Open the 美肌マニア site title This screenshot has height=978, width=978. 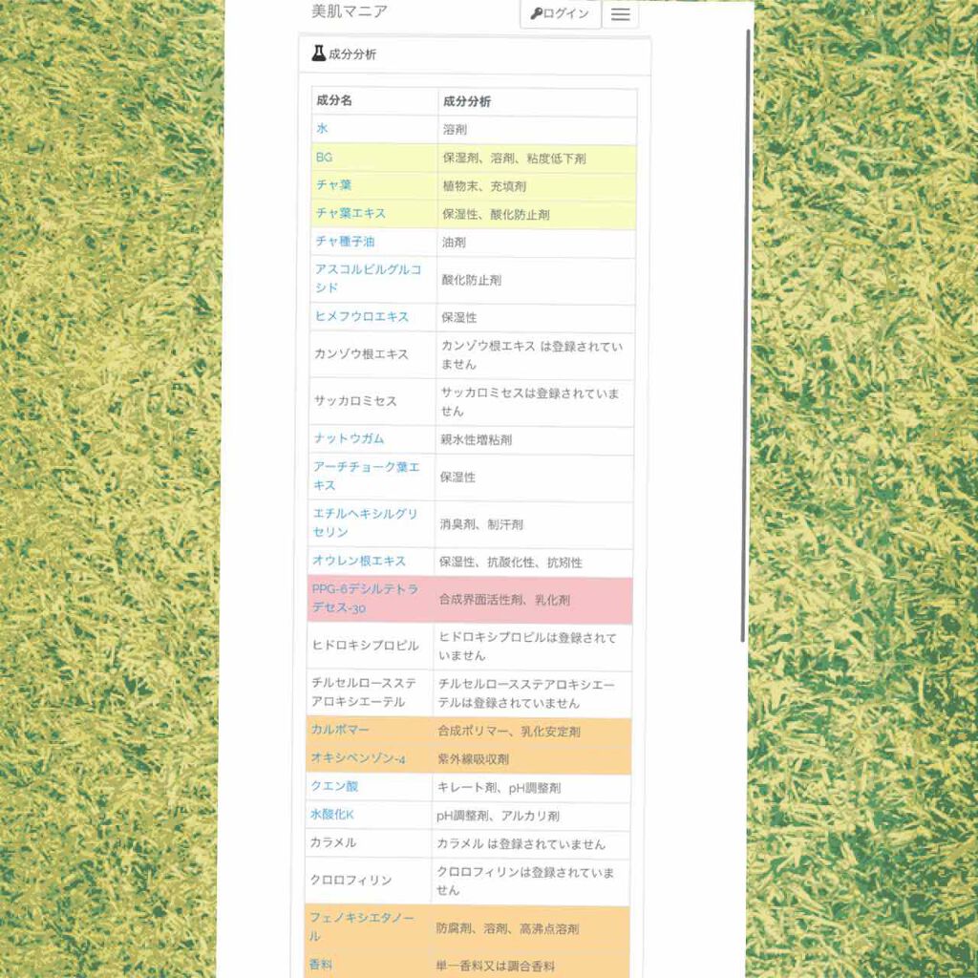(x=350, y=12)
